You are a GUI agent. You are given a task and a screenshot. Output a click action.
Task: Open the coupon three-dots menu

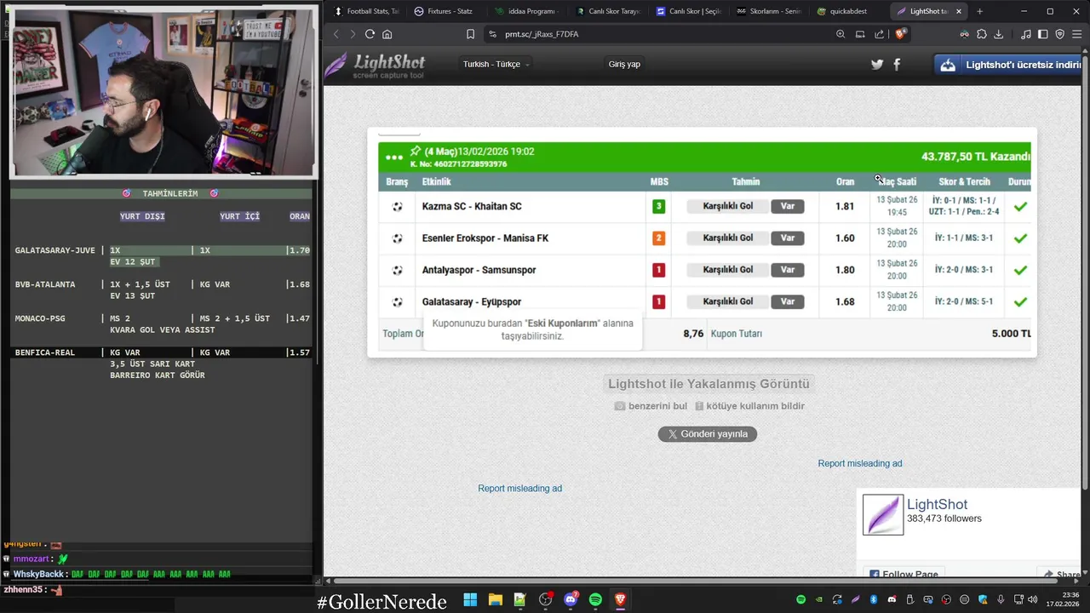pyautogui.click(x=393, y=158)
